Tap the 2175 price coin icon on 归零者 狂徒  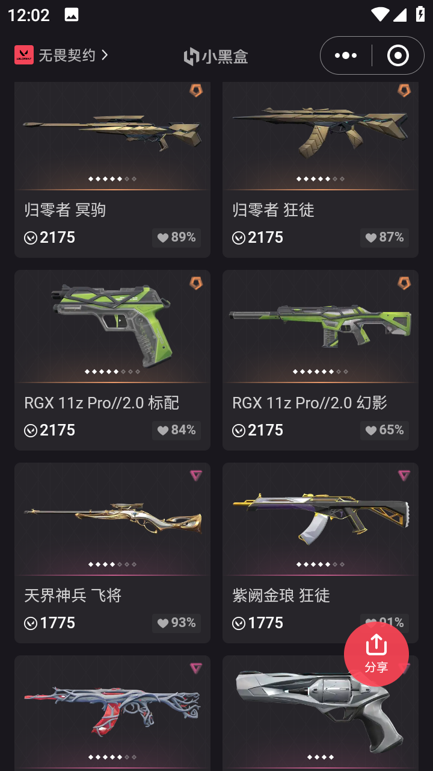[x=239, y=238]
